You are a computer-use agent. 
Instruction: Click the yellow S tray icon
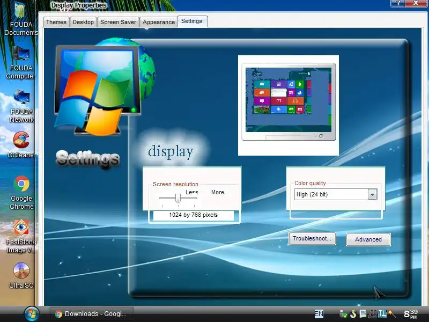(x=353, y=314)
